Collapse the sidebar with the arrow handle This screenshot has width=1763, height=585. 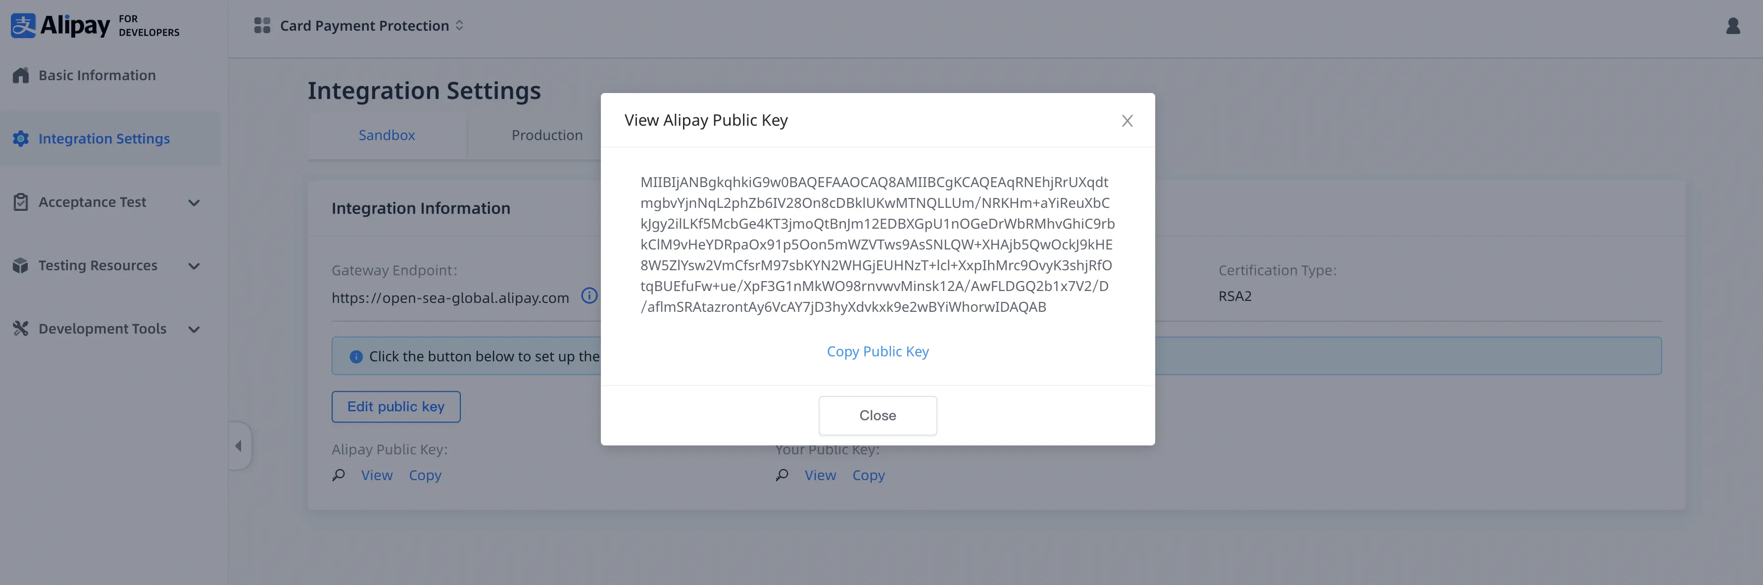[239, 446]
